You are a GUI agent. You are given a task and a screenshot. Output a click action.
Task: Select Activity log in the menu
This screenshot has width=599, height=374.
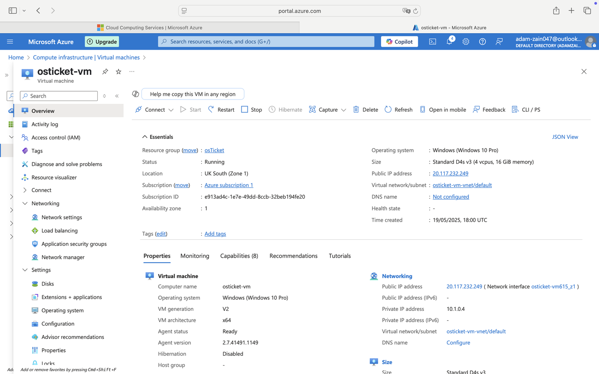point(69,124)
